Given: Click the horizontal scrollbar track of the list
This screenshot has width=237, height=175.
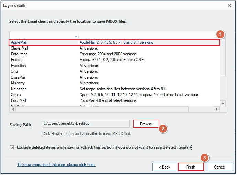Looking at the screenshot, I should 201,109.
